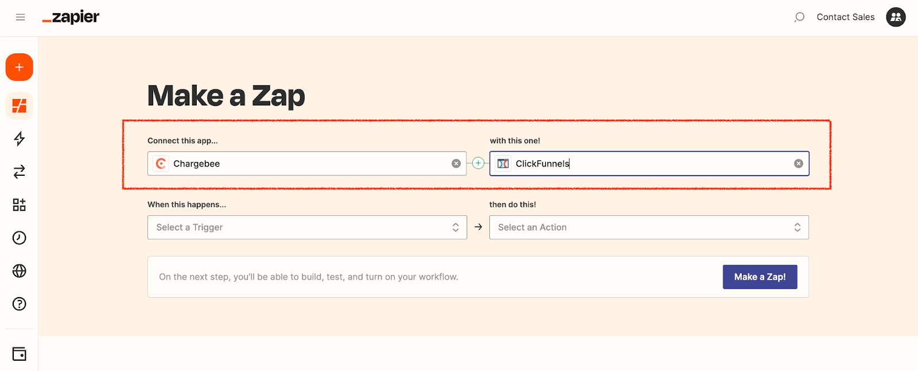Open the Select an Action dropdown

pyautogui.click(x=649, y=227)
